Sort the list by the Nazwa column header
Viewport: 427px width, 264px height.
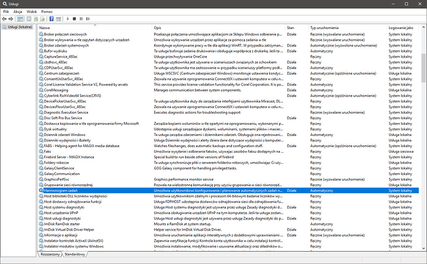click(x=45, y=28)
